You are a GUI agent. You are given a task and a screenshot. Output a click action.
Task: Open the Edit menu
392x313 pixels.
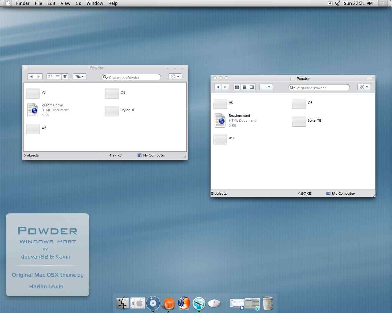click(x=51, y=3)
